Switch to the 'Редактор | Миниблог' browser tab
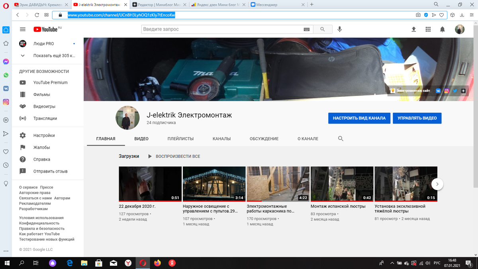Screen dimensions: 478x269 159,5
